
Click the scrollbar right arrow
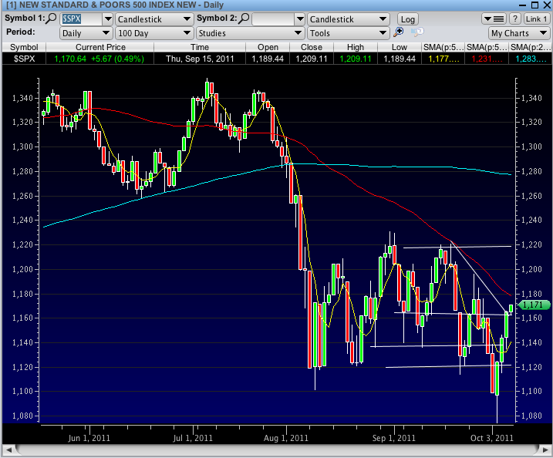[x=544, y=450]
